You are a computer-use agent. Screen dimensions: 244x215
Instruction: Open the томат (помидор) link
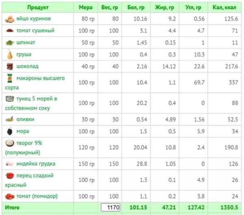coord(37,196)
